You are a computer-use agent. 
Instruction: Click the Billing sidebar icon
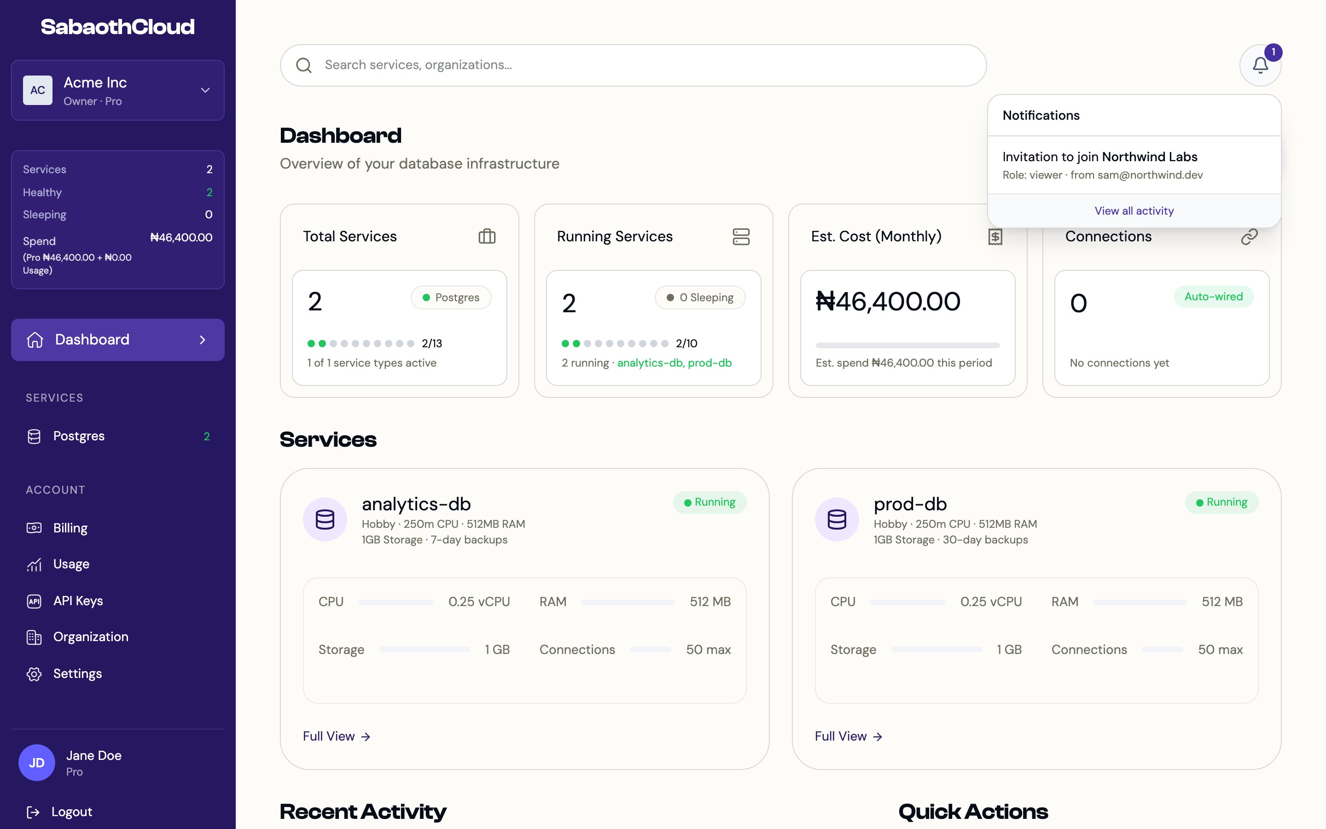pyautogui.click(x=34, y=528)
